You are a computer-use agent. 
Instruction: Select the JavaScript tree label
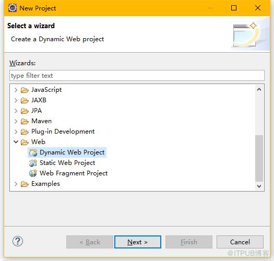tap(46, 90)
